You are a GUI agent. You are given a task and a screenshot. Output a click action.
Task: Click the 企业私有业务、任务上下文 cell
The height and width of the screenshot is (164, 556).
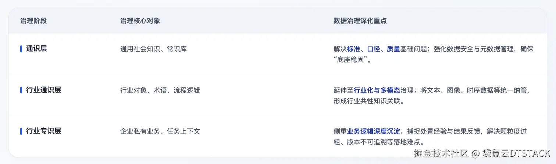[x=160, y=131]
